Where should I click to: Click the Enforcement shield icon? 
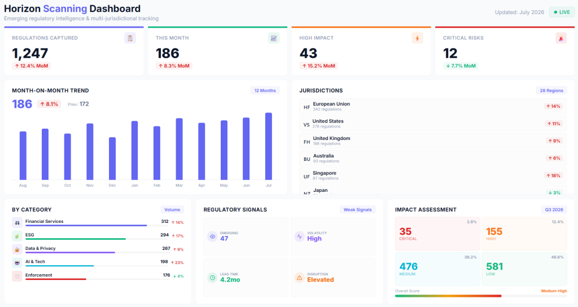coord(17,277)
